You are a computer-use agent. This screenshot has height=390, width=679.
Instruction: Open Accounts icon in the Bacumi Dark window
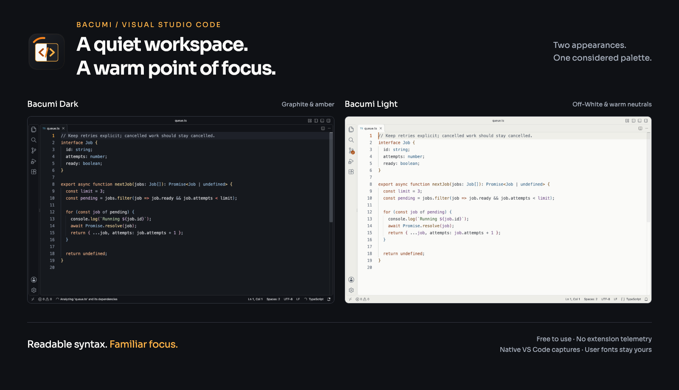pyautogui.click(x=34, y=280)
